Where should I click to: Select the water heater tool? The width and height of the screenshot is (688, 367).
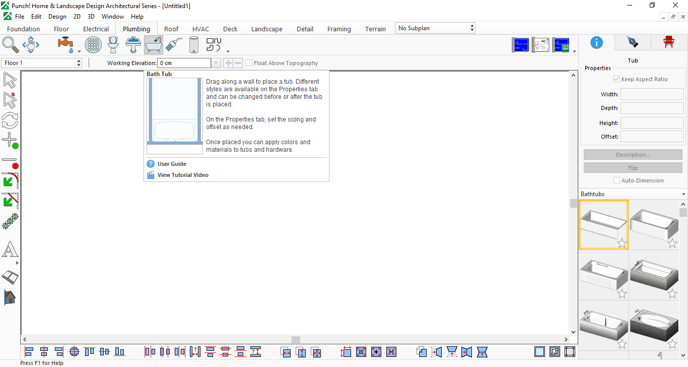point(194,44)
